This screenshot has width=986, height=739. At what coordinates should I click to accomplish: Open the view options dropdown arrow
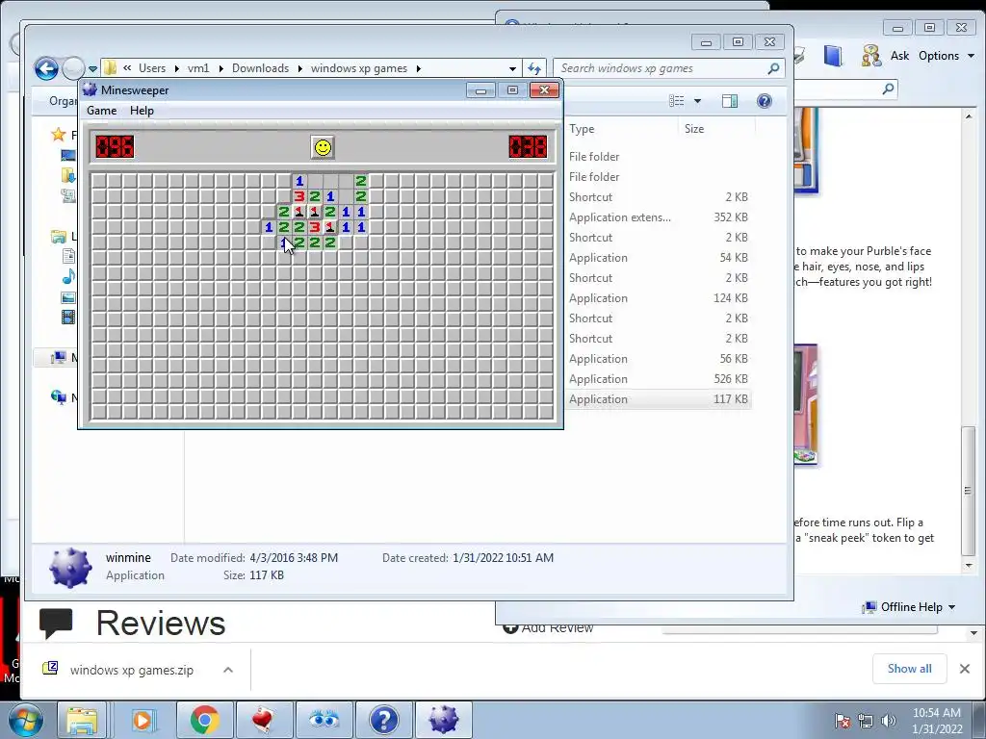click(697, 101)
